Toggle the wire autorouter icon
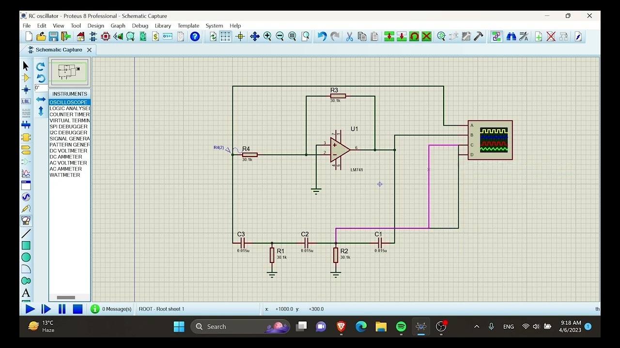The height and width of the screenshot is (348, 620). pyautogui.click(x=496, y=37)
